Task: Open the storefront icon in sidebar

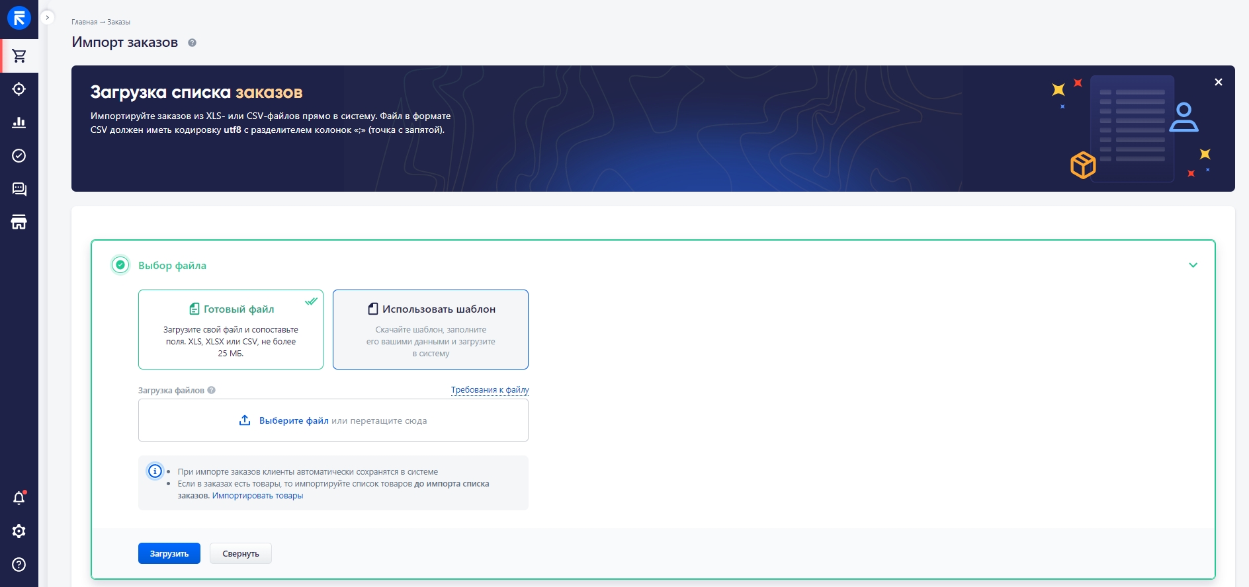Action: pyautogui.click(x=19, y=223)
